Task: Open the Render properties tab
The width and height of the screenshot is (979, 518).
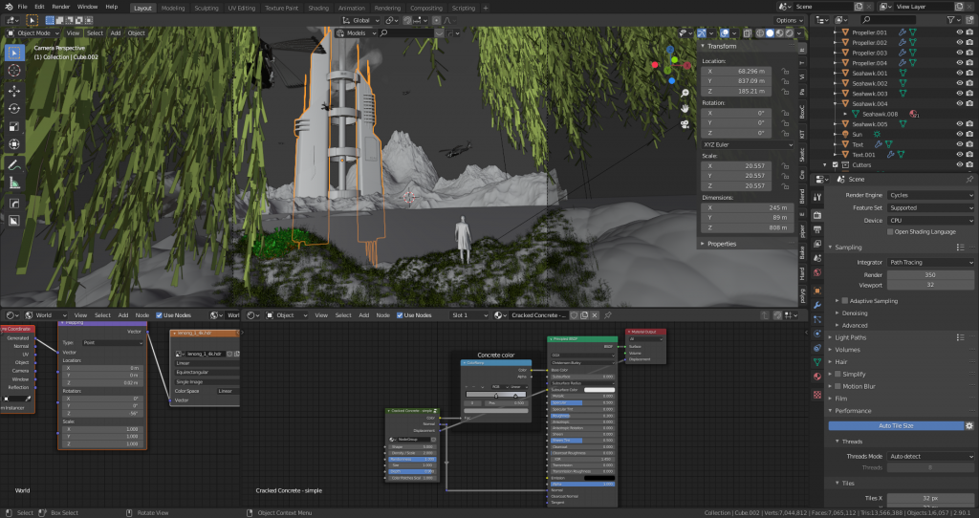Action: pyautogui.click(x=817, y=215)
